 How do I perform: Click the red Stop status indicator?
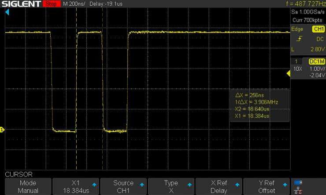tap(51, 4)
